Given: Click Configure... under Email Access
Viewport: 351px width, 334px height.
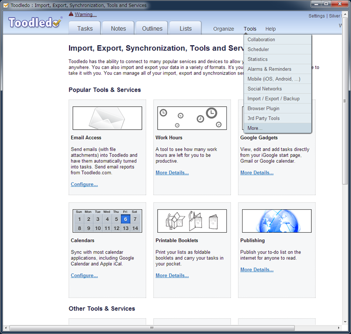Looking at the screenshot, I should [x=84, y=184].
